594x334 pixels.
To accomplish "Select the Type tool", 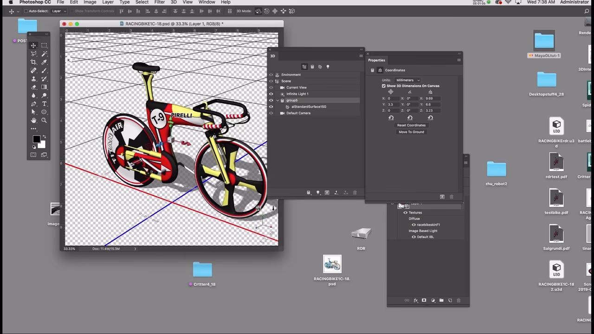I will pos(44,103).
